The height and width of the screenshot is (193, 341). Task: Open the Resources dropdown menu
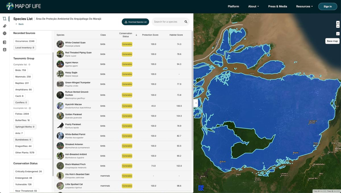[304, 6]
